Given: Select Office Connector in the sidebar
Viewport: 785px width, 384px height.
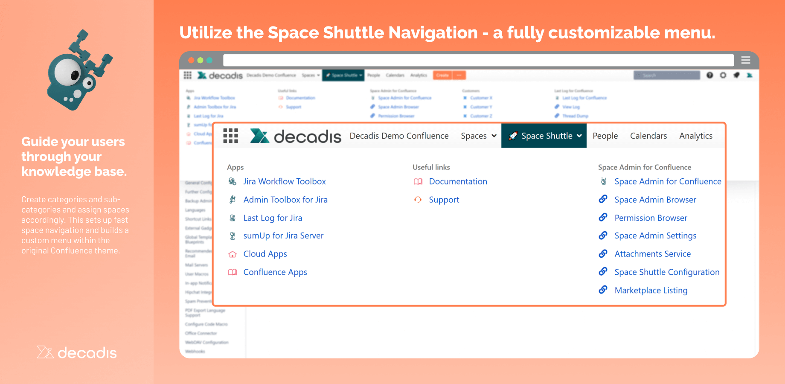Looking at the screenshot, I should click(201, 333).
